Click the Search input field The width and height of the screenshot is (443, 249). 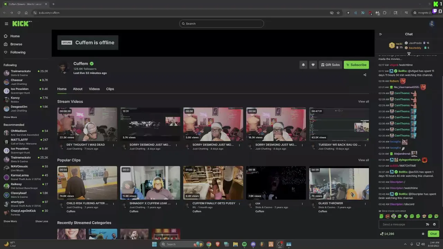tap(221, 24)
